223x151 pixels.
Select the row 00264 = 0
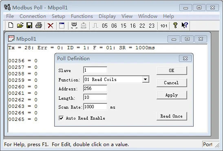[x=23, y=113]
